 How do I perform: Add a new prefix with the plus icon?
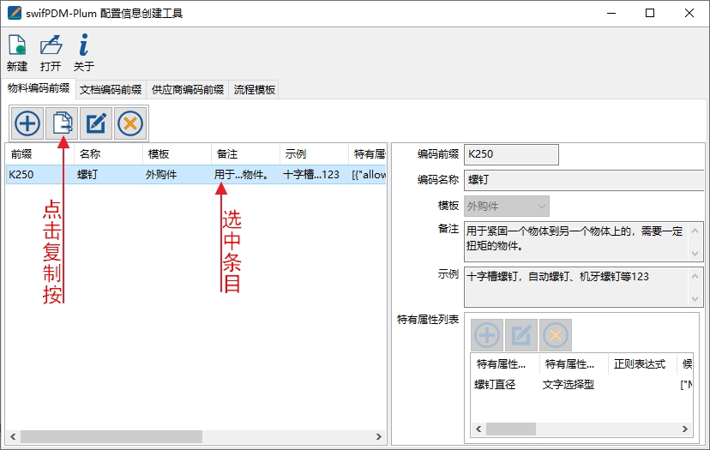coord(27,123)
